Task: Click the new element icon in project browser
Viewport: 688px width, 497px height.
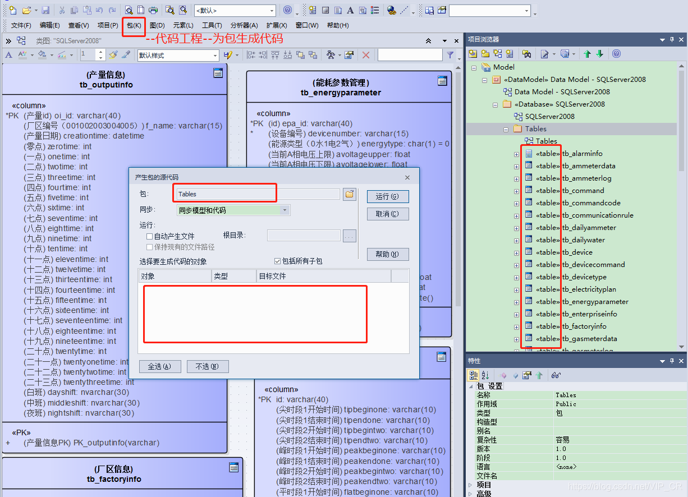Action: pyautogui.click(x=510, y=54)
